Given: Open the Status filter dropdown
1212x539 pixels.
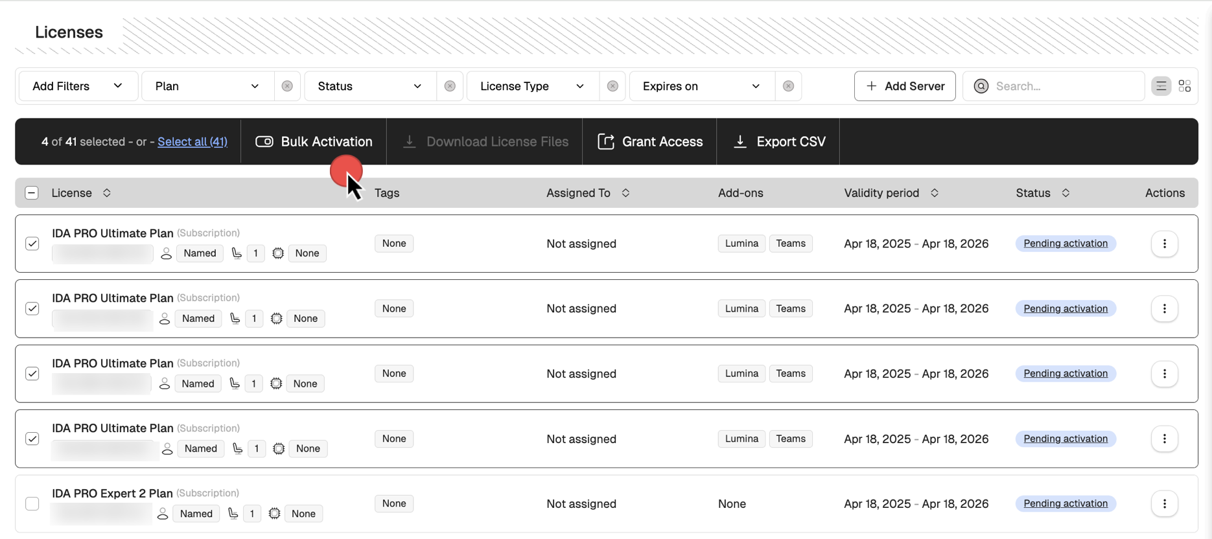Looking at the screenshot, I should pyautogui.click(x=370, y=86).
